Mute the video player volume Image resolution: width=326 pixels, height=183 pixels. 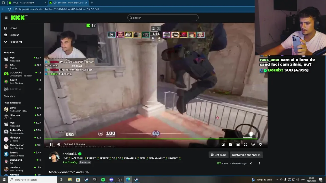coord(59,144)
